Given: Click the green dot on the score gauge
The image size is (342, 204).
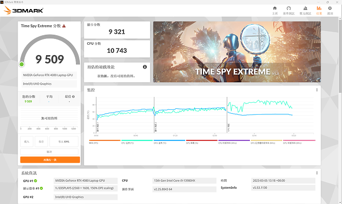Looking at the screenshot, I should [21, 64].
